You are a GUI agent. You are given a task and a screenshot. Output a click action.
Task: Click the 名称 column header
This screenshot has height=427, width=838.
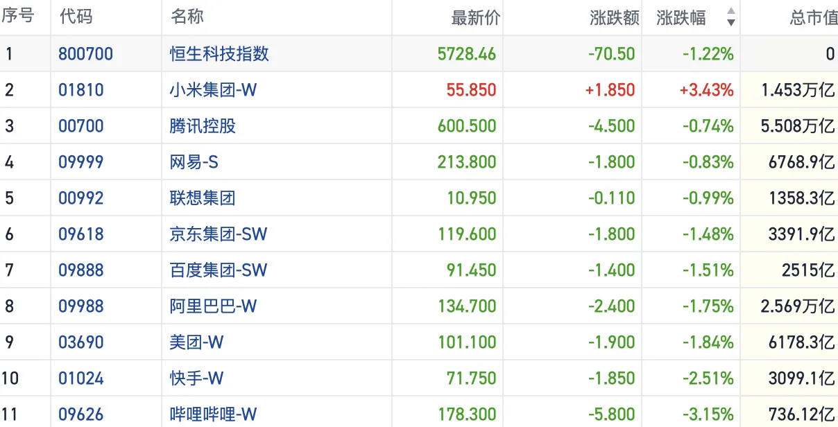(x=187, y=17)
